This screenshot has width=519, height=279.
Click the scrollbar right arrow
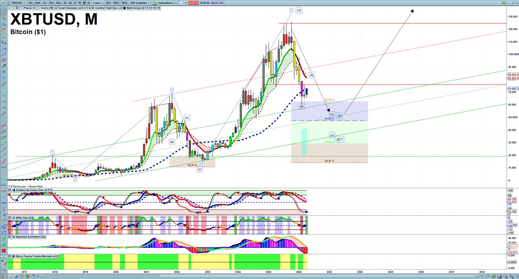point(477,276)
